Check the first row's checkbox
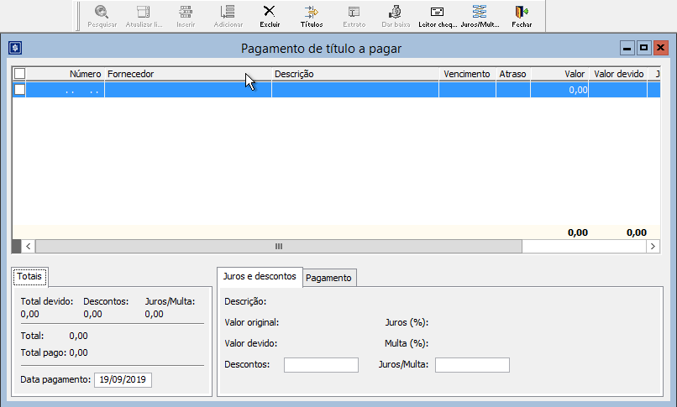The height and width of the screenshot is (407, 677). (19, 89)
